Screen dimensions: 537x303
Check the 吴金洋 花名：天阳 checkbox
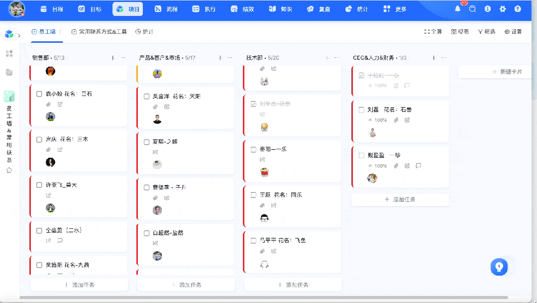(147, 97)
